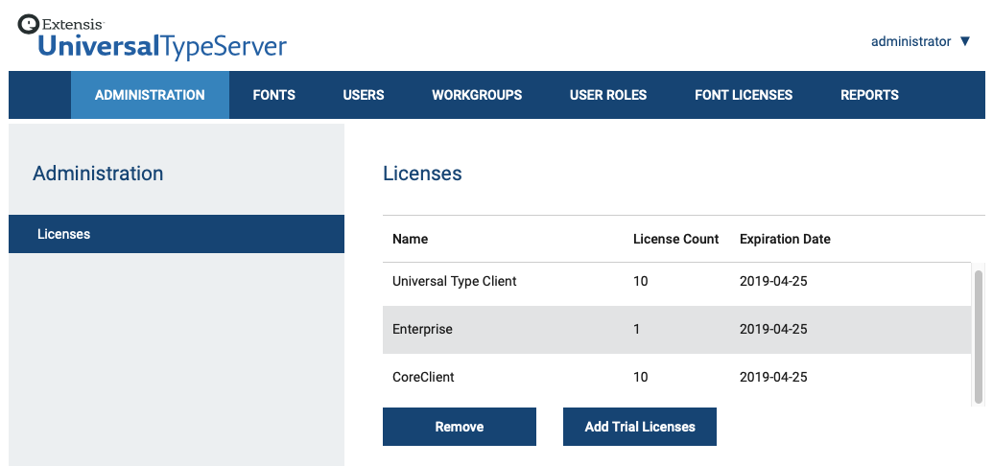The height and width of the screenshot is (466, 993).
Task: Click the Expiration Date column header
Action: click(x=785, y=239)
